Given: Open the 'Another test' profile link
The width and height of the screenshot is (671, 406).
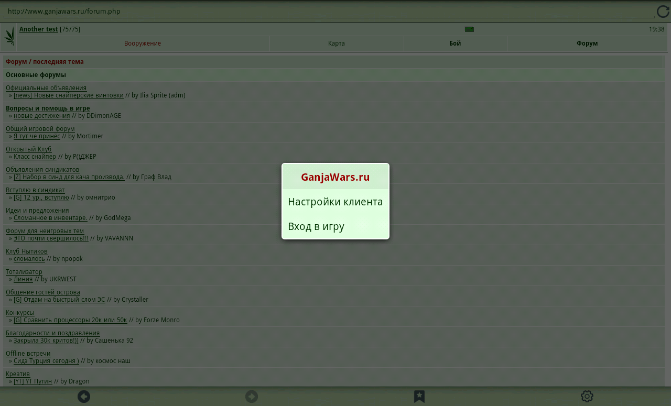Looking at the screenshot, I should pos(39,29).
